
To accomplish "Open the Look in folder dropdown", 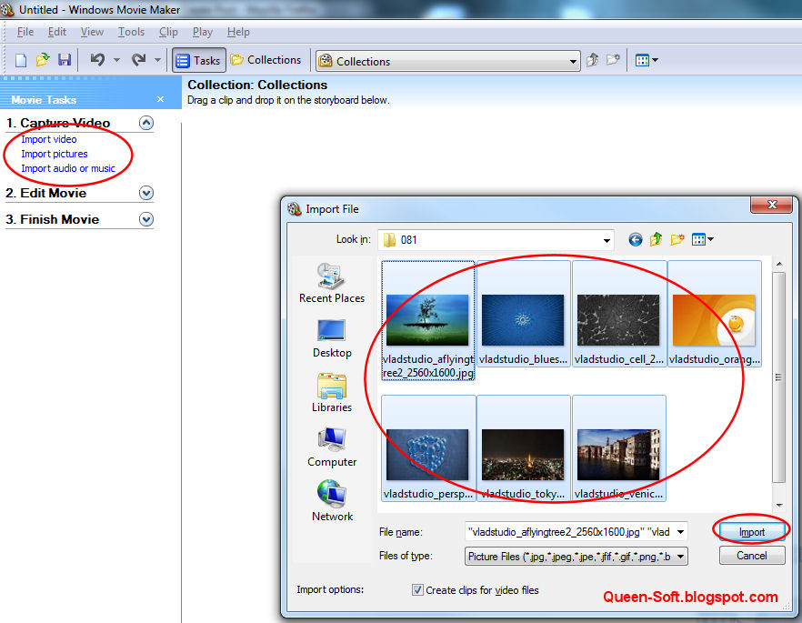I will coord(607,240).
